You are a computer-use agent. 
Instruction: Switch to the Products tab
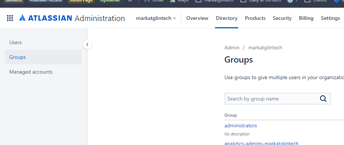(x=255, y=18)
